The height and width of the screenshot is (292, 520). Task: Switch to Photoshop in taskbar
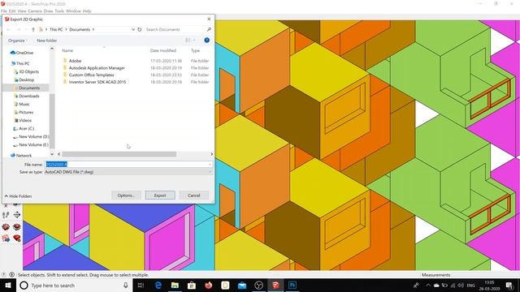coord(292,285)
